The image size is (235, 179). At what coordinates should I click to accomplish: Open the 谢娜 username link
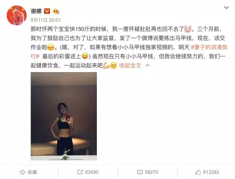(36, 11)
